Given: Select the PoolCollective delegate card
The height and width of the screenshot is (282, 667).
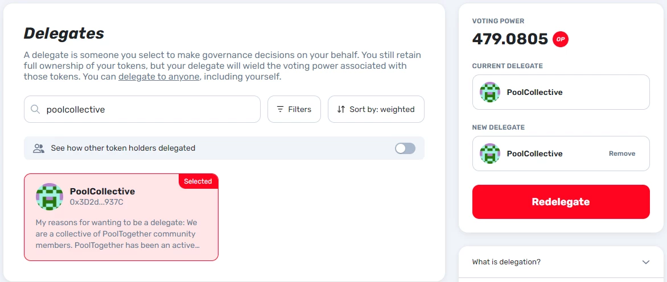Looking at the screenshot, I should point(121,217).
